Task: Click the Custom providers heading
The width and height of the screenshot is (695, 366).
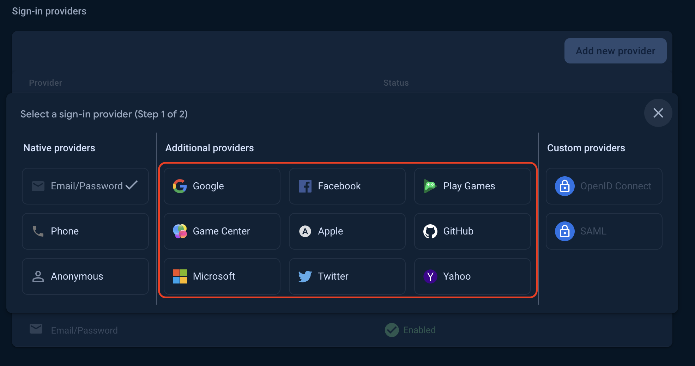Action: tap(586, 148)
